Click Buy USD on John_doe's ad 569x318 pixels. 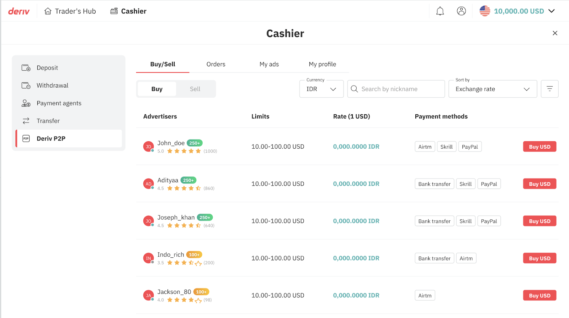(539, 146)
